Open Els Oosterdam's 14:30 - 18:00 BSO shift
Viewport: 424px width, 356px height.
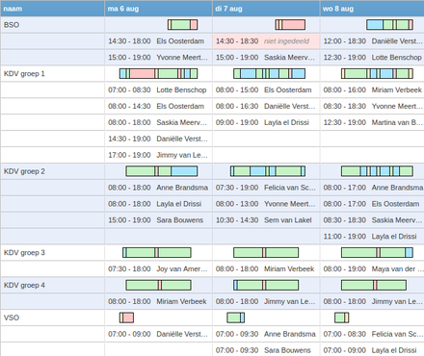[x=158, y=41]
